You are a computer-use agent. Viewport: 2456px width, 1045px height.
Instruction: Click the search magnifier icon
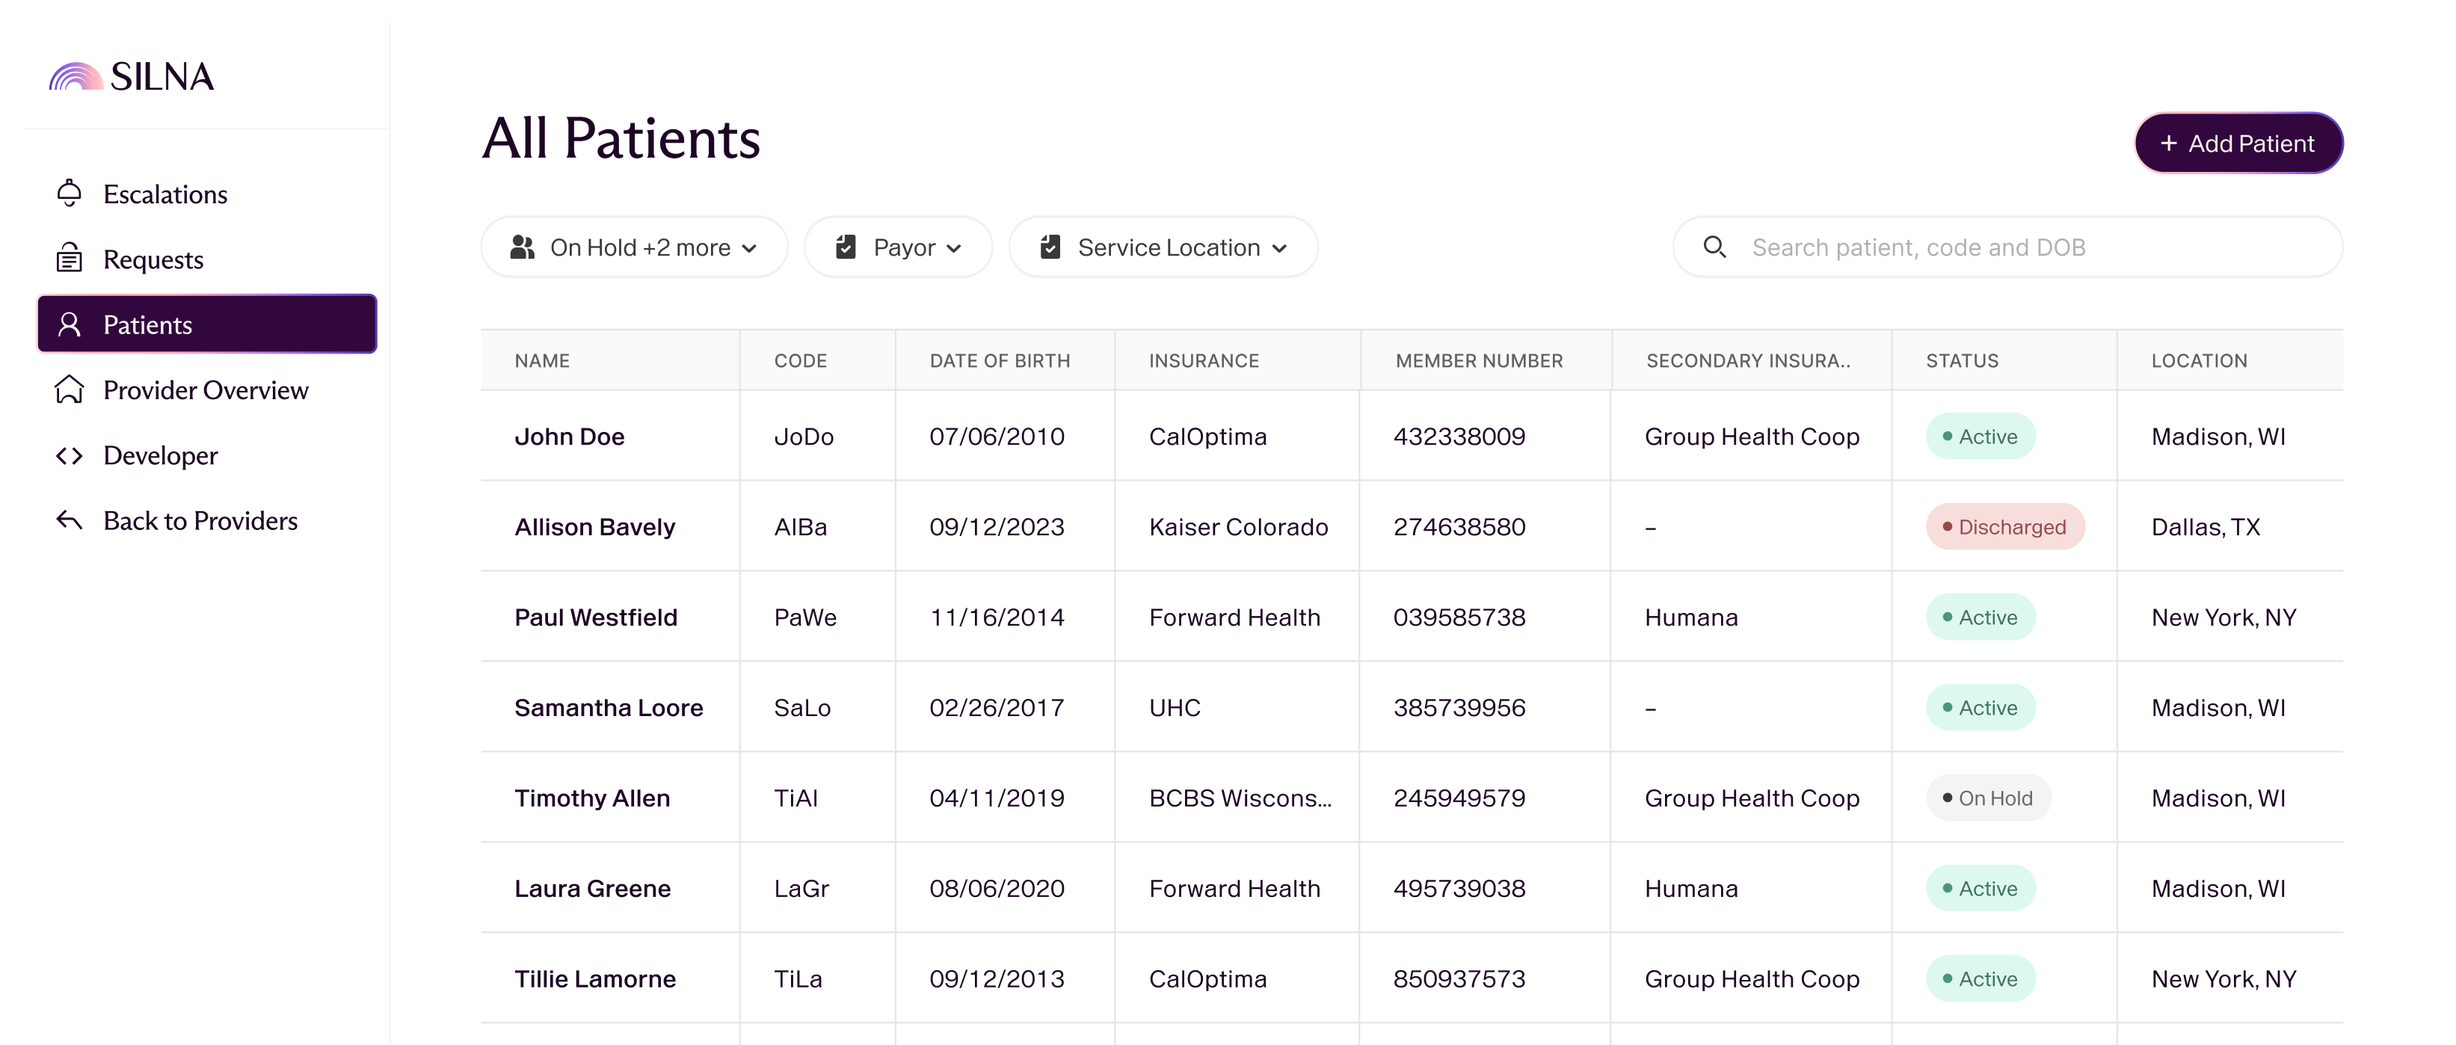tap(1714, 246)
